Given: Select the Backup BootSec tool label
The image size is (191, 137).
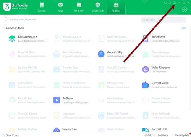Looking at the screenshot, I should [x=28, y=129].
